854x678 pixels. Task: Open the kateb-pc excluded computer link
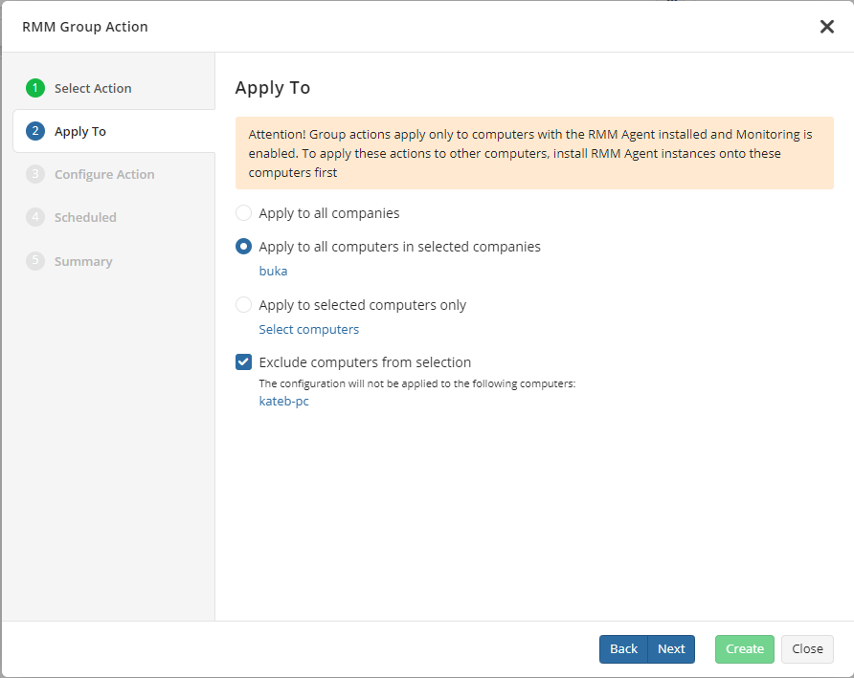[x=283, y=401]
